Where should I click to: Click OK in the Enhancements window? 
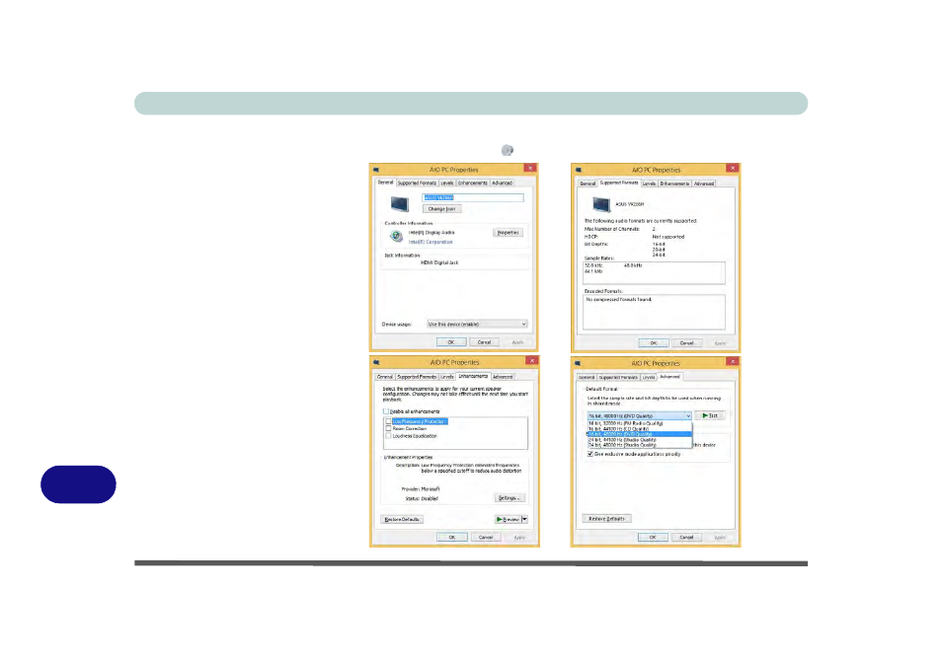[x=452, y=537]
